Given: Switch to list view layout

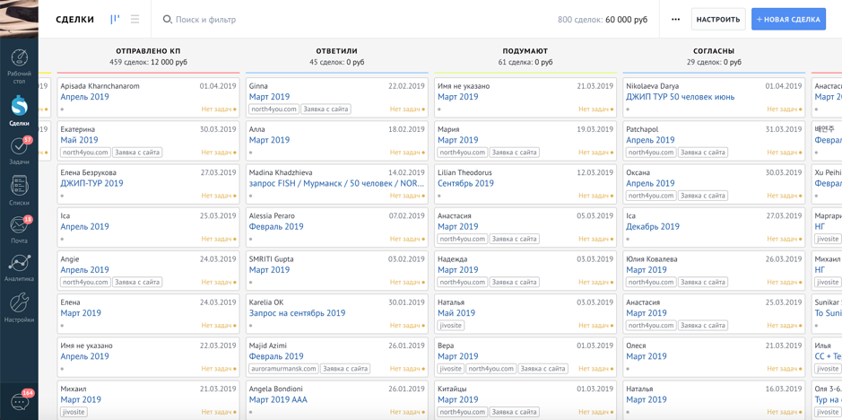Looking at the screenshot, I should click(135, 19).
